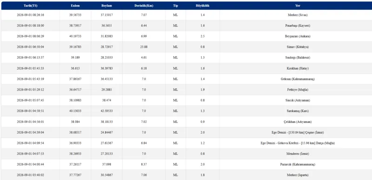Click magnitude 1.8 in Merkez (Isparta) row
Viewport: 372px width, 180px height.
pos(202,175)
